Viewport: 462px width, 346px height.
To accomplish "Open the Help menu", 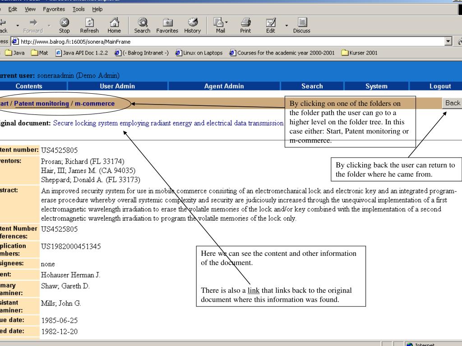I will (x=97, y=9).
